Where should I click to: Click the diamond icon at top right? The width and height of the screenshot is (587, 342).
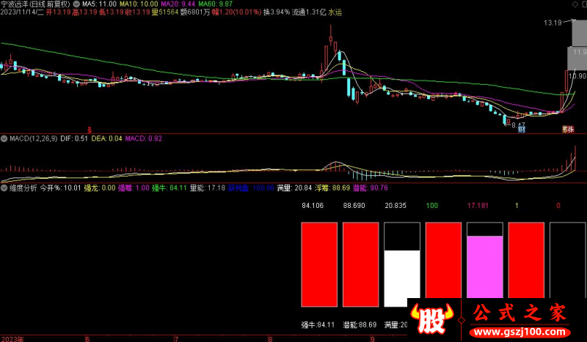pyautogui.click(x=575, y=4)
